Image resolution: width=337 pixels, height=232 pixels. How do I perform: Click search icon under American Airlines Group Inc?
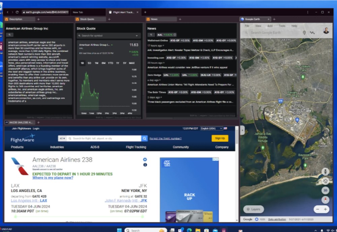9,35
